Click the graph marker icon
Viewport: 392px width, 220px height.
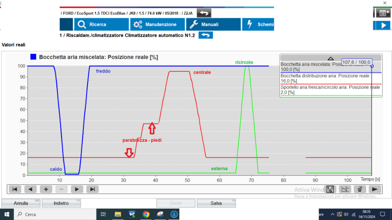pos(345,189)
